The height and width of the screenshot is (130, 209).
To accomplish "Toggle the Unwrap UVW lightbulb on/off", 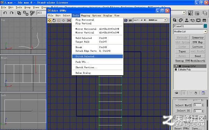I will point(176,66).
